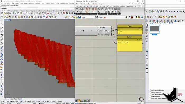Open Grasshopper zoom percentage dropdown
The image size is (185, 104).
click(94, 17)
